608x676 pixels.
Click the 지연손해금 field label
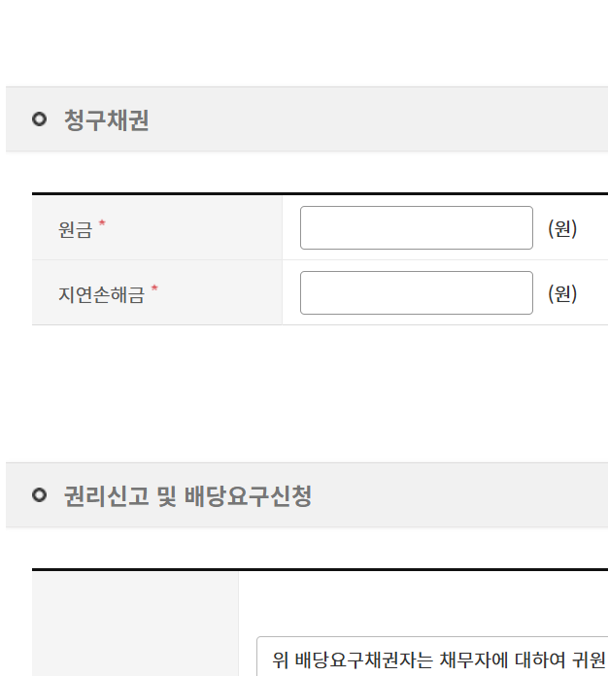pos(101,294)
